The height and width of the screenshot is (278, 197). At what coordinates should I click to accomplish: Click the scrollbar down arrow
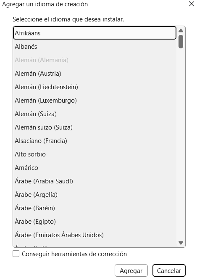[x=181, y=243]
